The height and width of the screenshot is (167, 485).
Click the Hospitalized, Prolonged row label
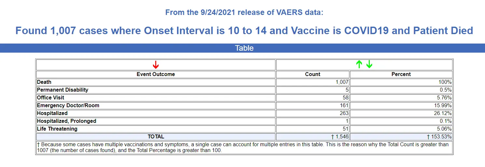66,121
